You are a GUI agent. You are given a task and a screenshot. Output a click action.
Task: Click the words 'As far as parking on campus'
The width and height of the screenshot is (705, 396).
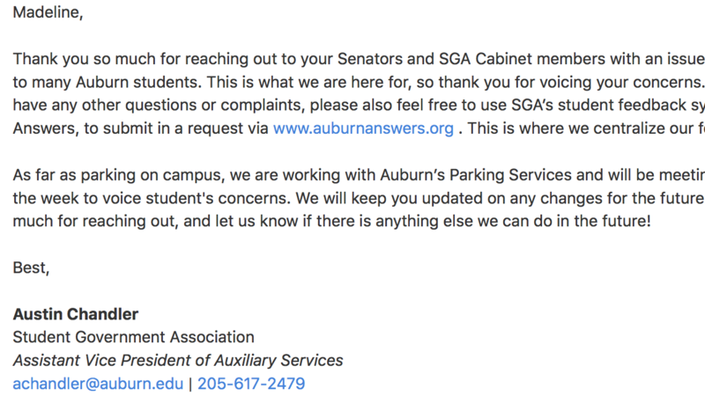[x=119, y=175]
